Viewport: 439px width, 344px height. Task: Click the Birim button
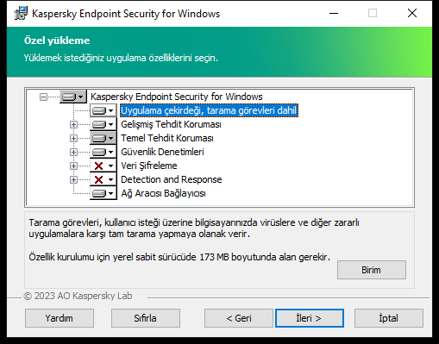pos(372,270)
